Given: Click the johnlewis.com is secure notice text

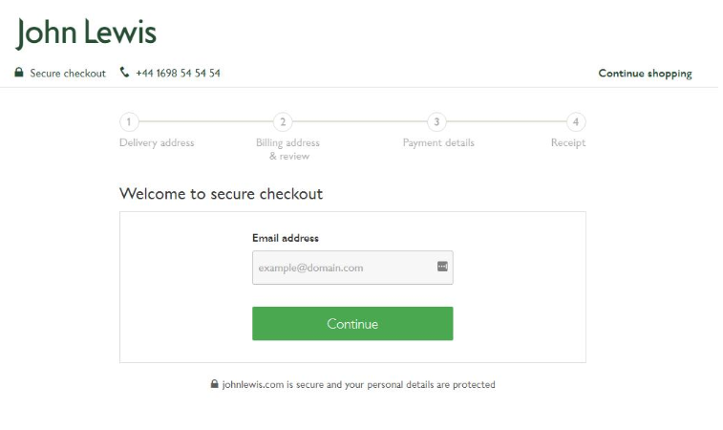Looking at the screenshot, I should [x=358, y=385].
